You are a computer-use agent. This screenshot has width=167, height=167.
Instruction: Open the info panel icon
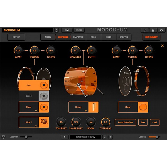[145, 30]
